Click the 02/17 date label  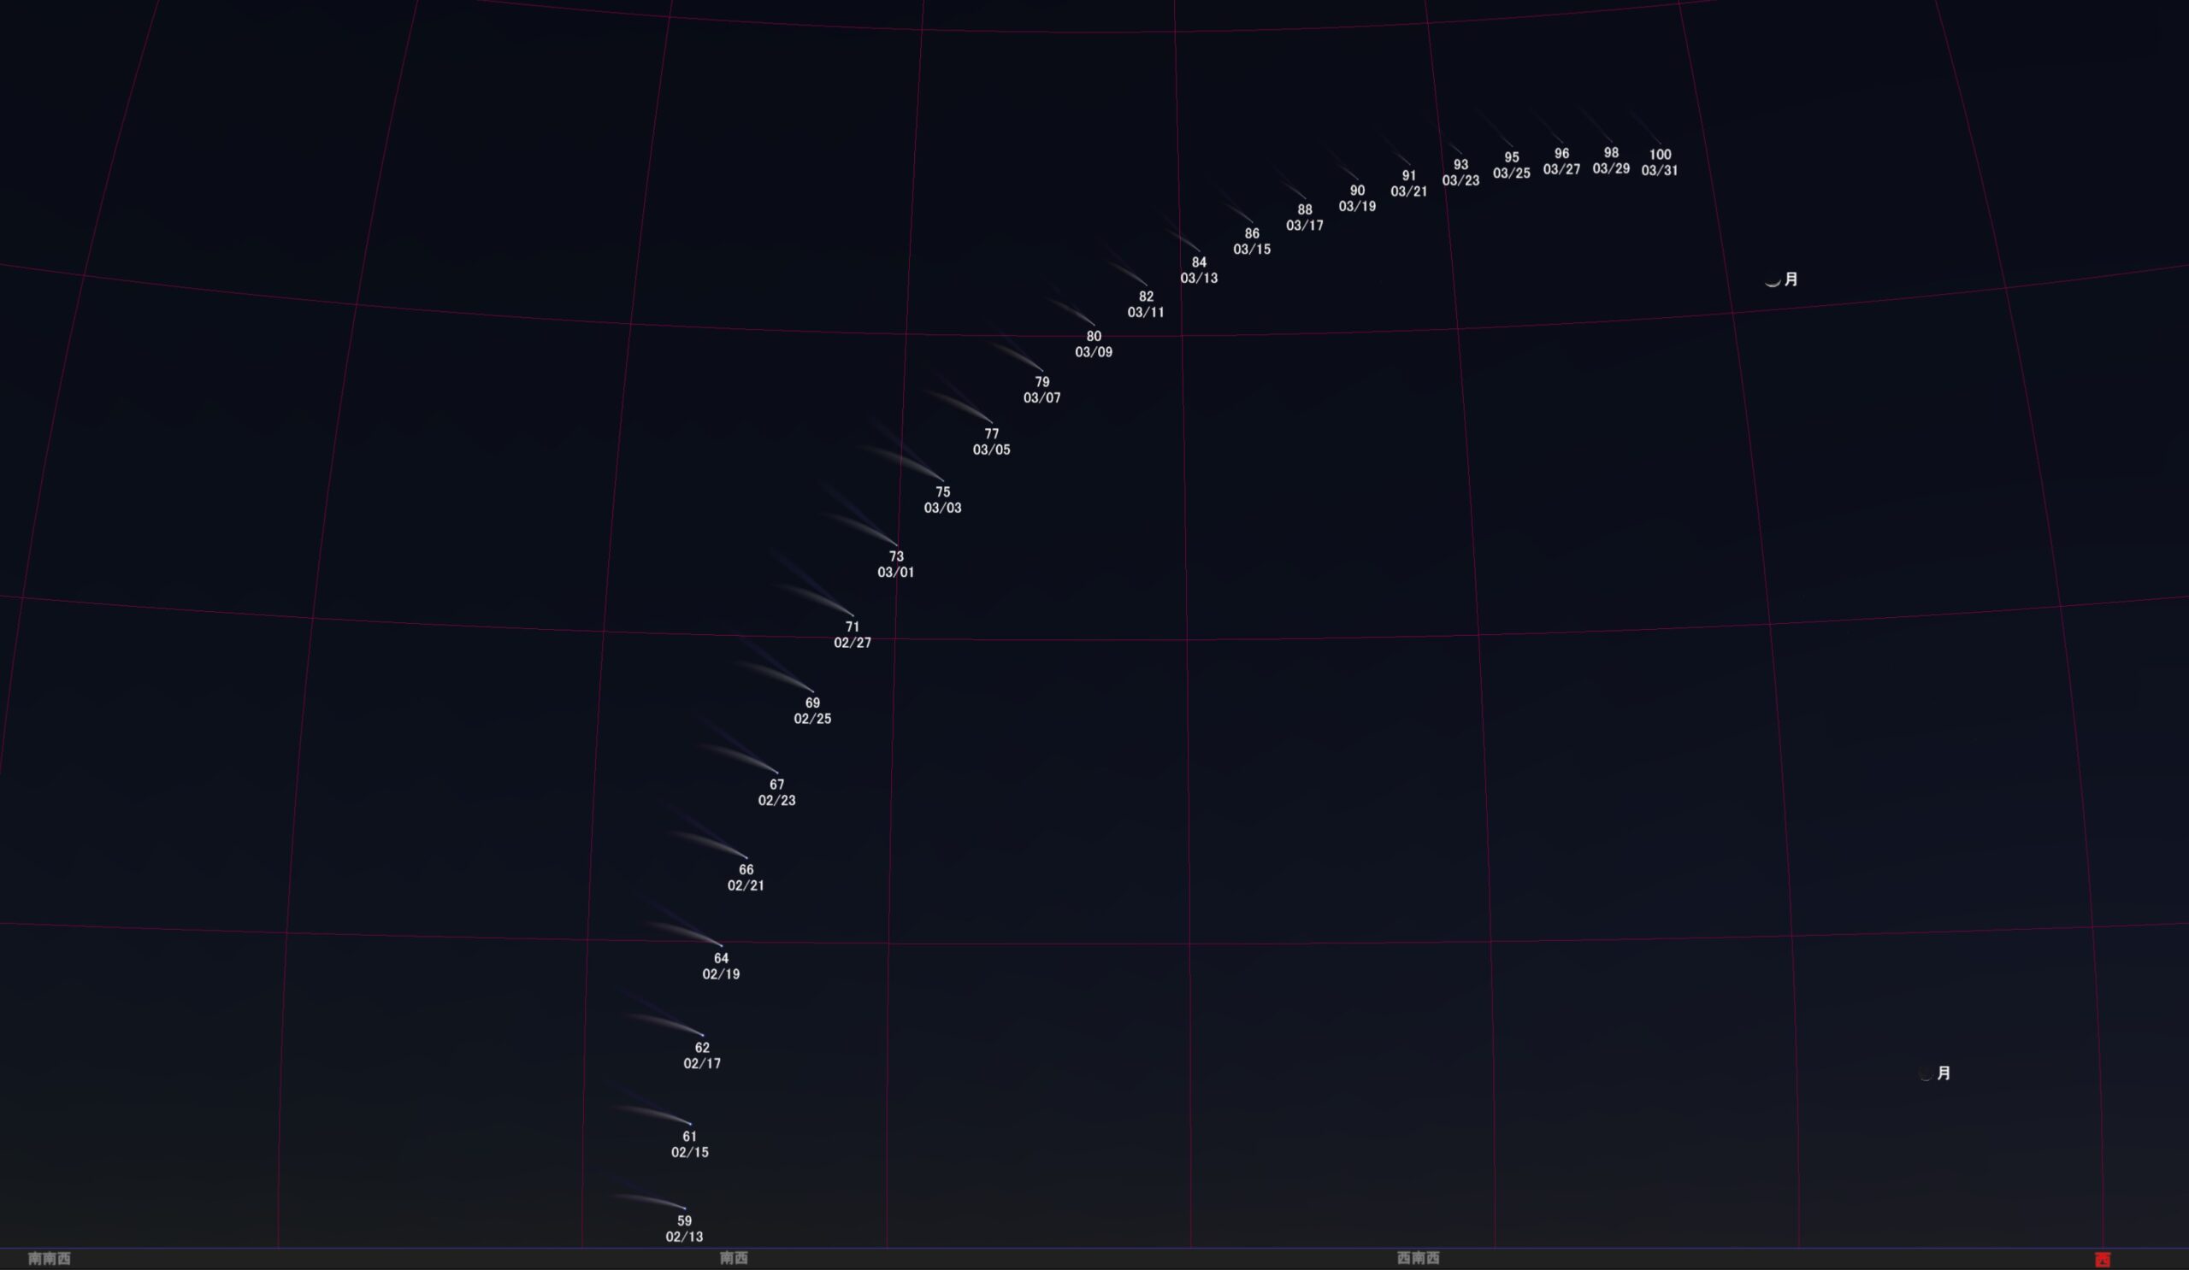702,1064
